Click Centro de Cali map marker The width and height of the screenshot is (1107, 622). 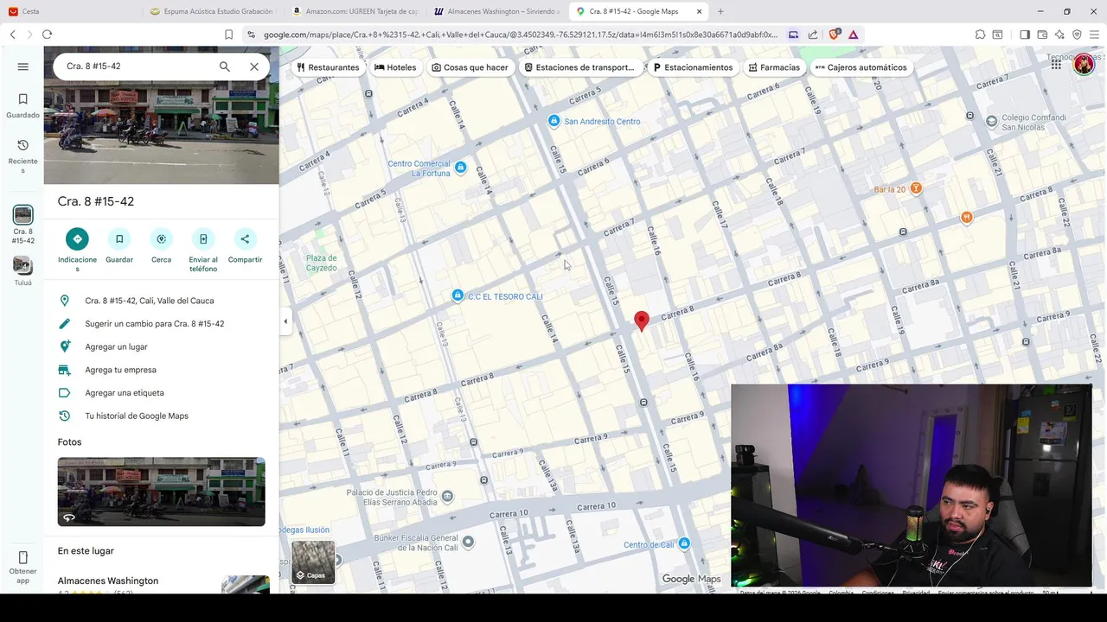coord(684,543)
